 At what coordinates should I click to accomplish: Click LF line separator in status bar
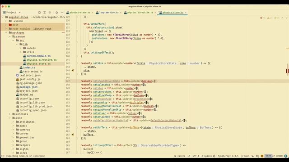[189, 156]
